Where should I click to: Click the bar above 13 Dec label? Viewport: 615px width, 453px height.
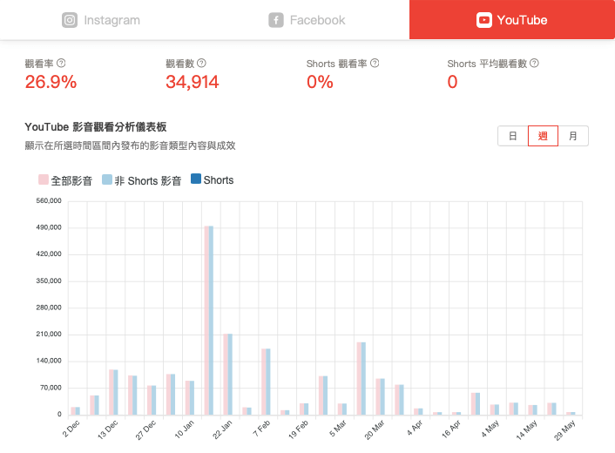pos(113,392)
